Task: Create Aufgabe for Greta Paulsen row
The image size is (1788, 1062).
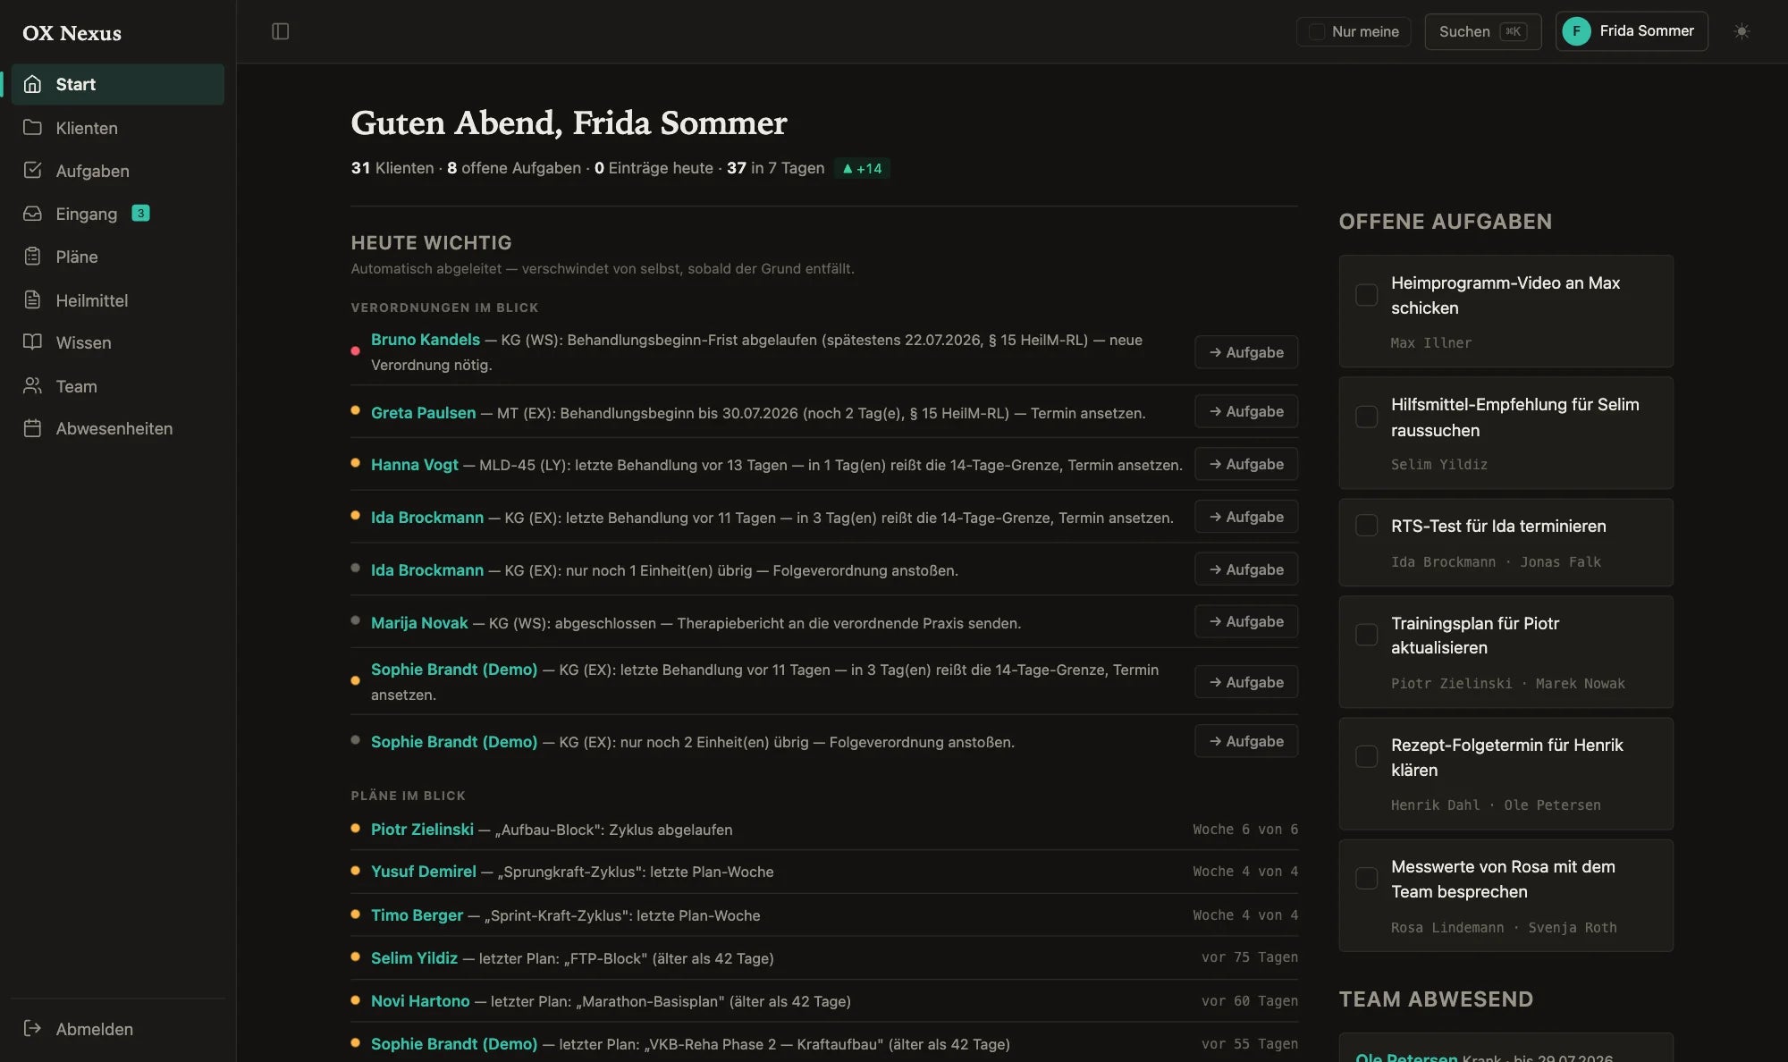Action: pos(1246,411)
